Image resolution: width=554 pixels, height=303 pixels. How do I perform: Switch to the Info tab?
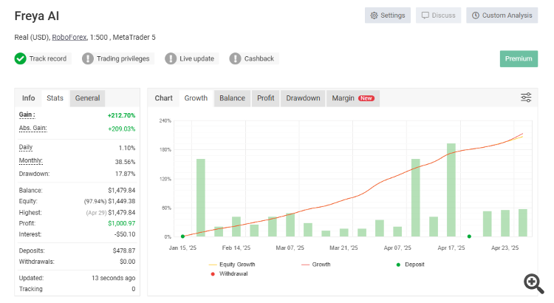(28, 98)
